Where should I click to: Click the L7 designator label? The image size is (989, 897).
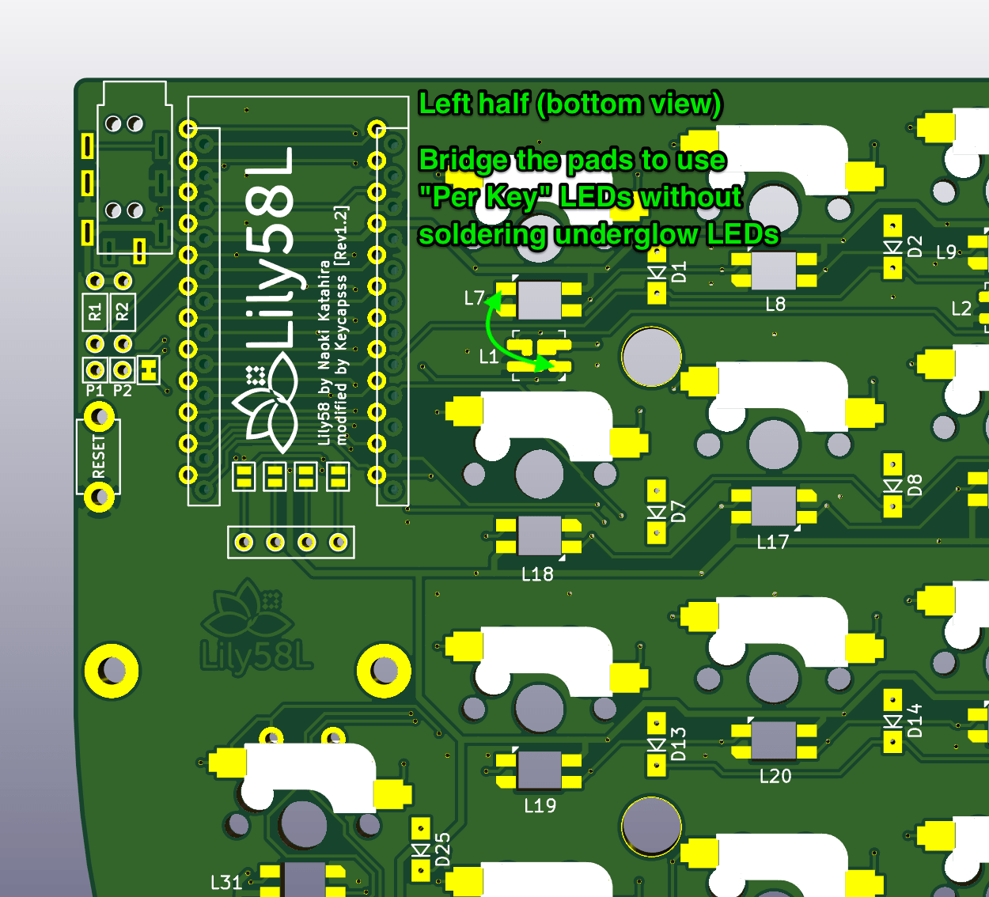click(474, 298)
